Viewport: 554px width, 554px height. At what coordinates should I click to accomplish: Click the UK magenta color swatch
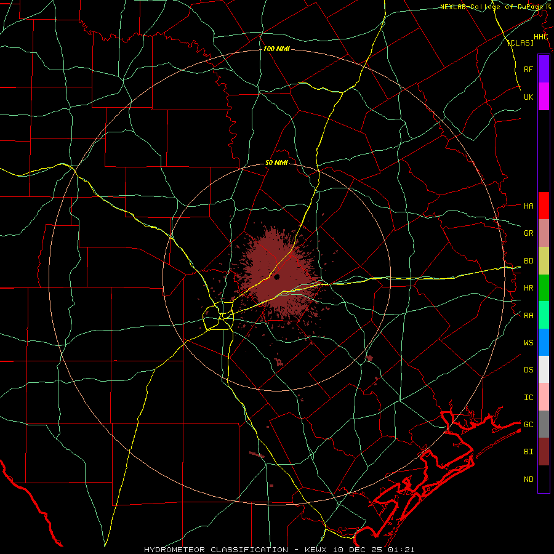(544, 97)
